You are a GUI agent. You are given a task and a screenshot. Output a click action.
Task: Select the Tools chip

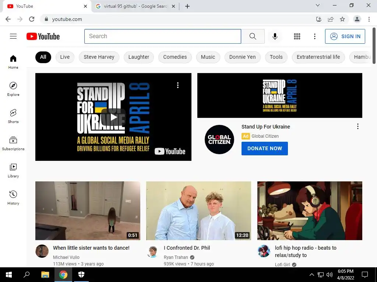point(276,57)
